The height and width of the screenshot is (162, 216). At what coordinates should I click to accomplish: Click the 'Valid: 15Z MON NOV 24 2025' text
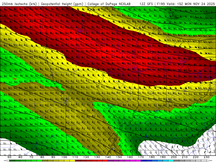click(x=191, y=4)
